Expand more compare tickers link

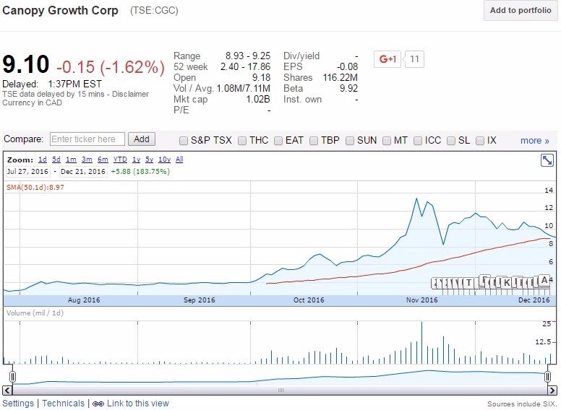(x=534, y=141)
